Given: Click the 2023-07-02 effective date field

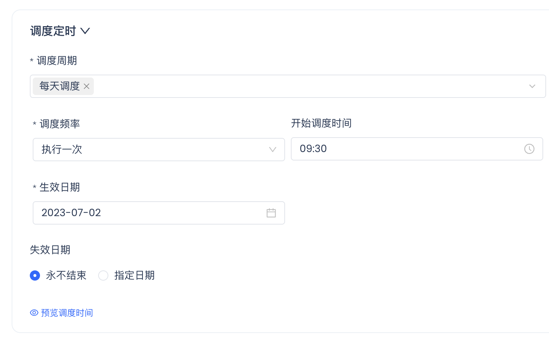Looking at the screenshot, I should (x=145, y=213).
